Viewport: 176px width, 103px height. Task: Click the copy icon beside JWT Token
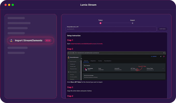pos(137,70)
